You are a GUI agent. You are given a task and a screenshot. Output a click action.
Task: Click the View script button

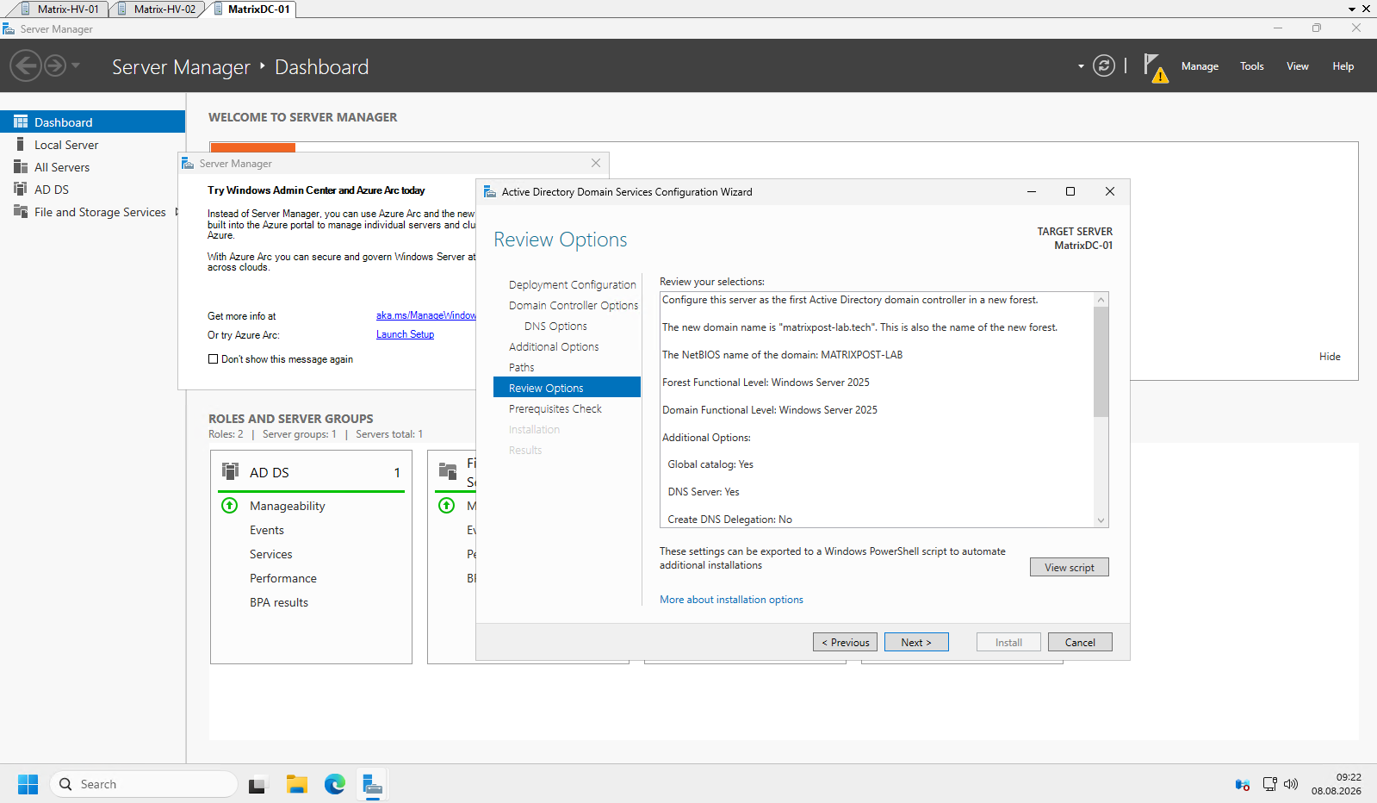[x=1069, y=567]
